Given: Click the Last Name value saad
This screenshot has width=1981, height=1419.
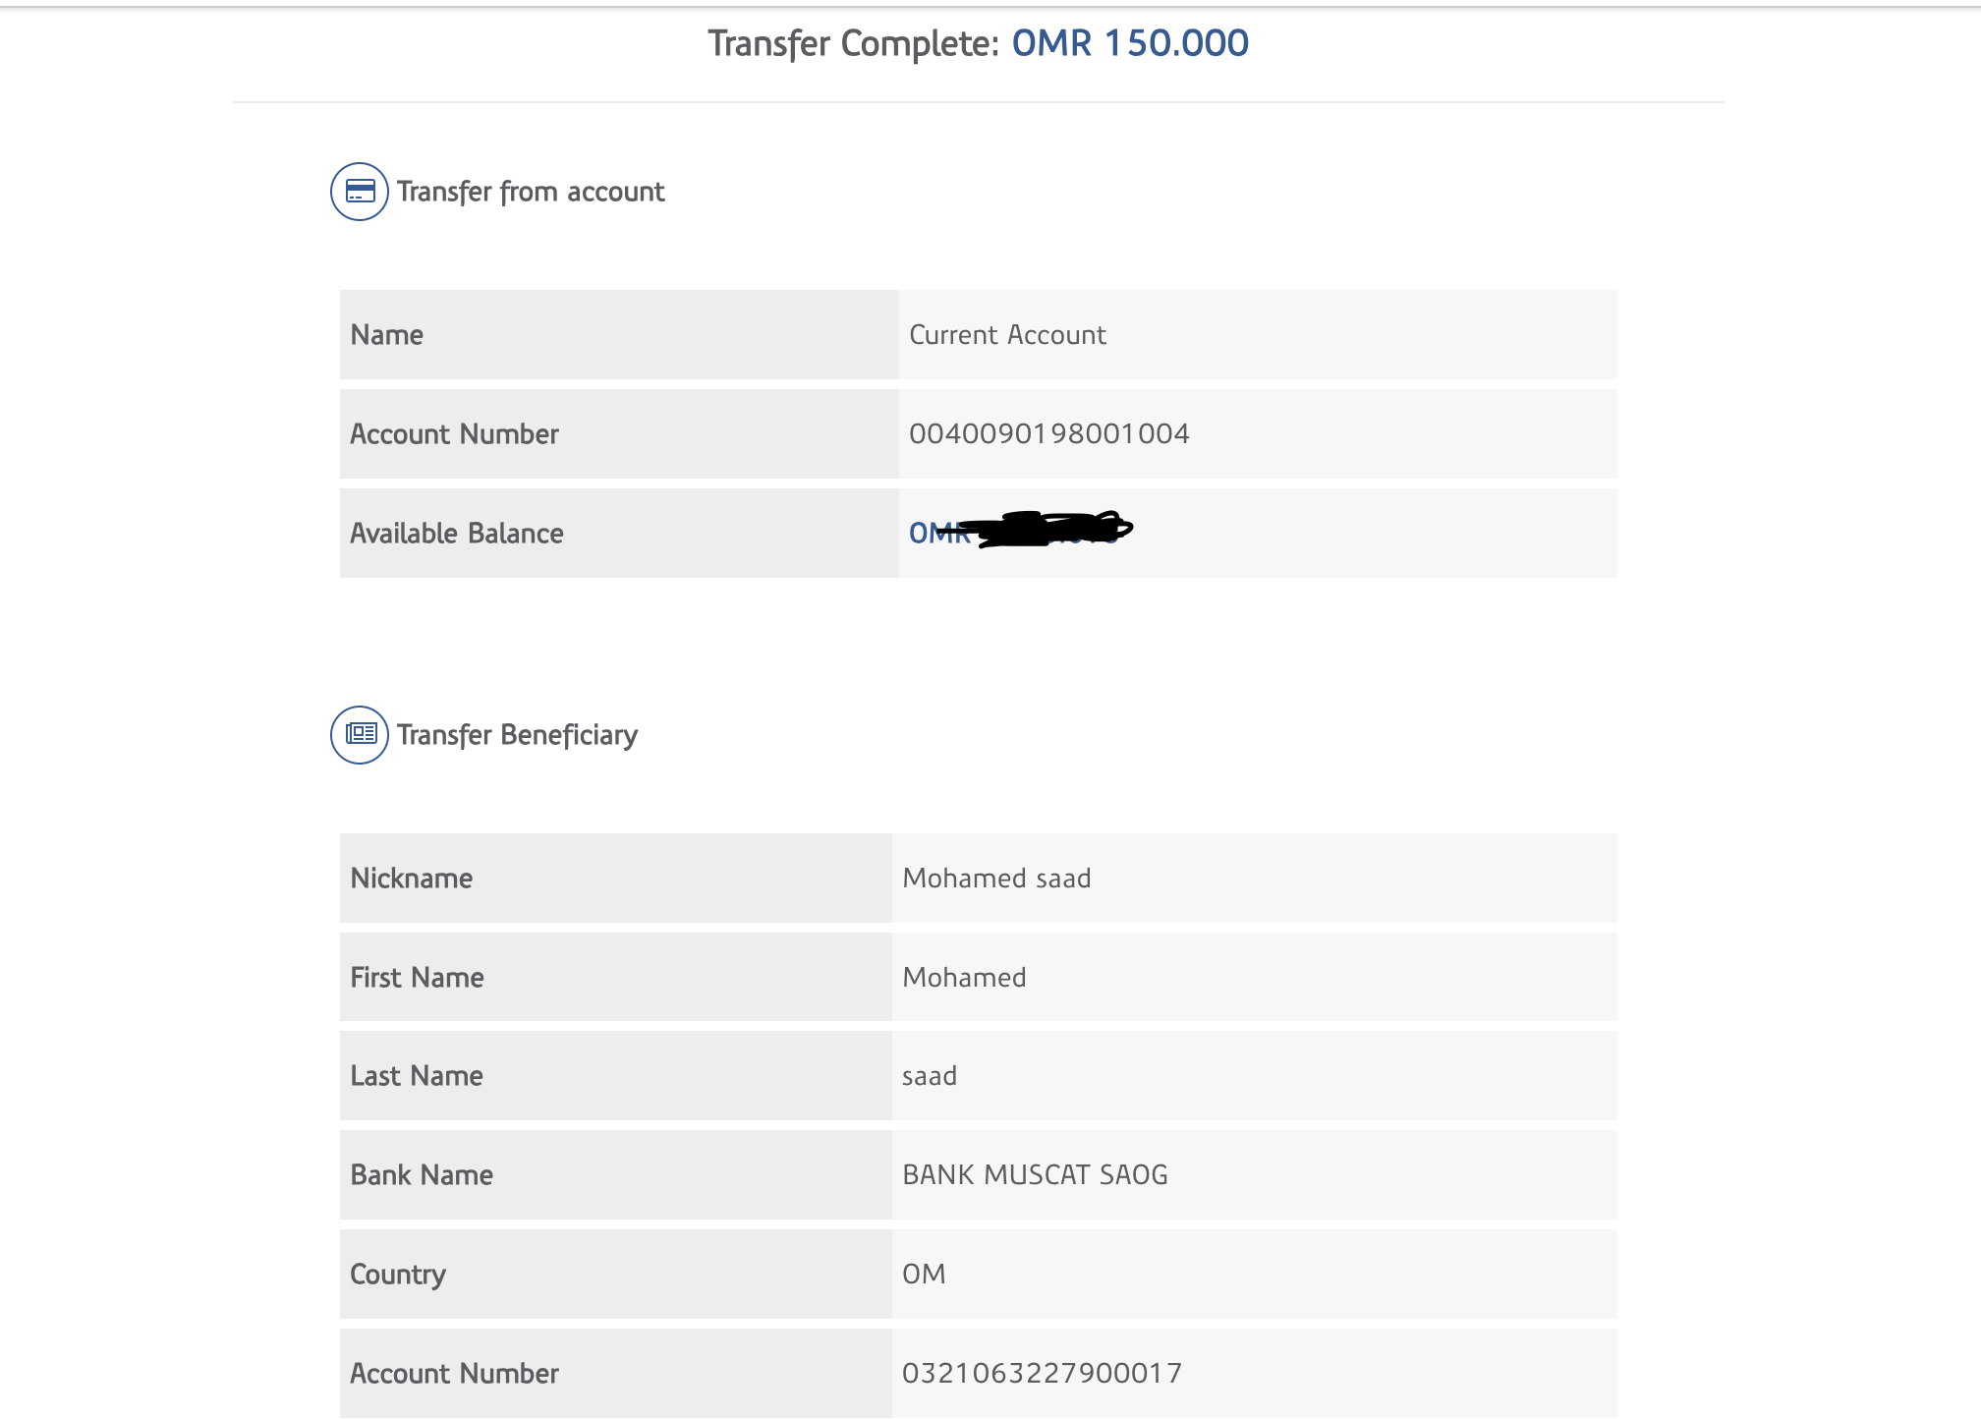Looking at the screenshot, I should pyautogui.click(x=930, y=1076).
